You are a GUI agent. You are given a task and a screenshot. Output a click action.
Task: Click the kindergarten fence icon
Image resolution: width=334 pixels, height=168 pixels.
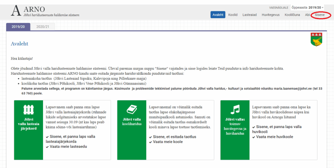pyautogui.click(x=29, y=110)
